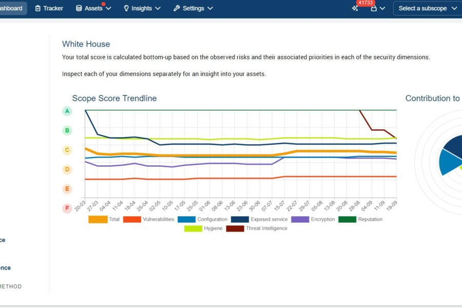Hide the Reputation series via legend
Image resolution: width=462 pixels, height=308 pixels.
360,219
